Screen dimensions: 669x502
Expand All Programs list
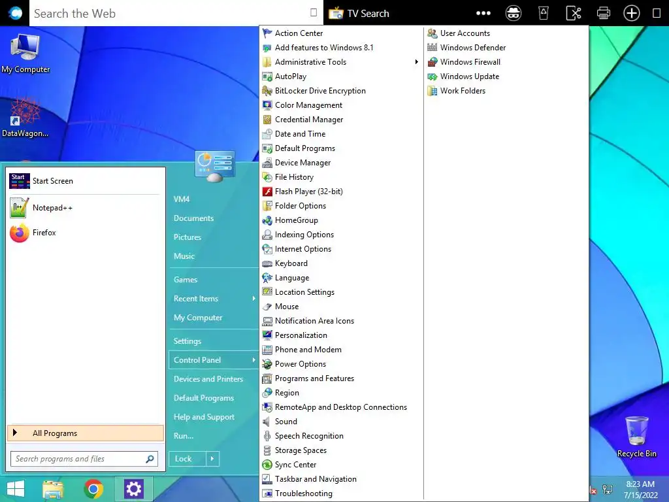(x=86, y=433)
